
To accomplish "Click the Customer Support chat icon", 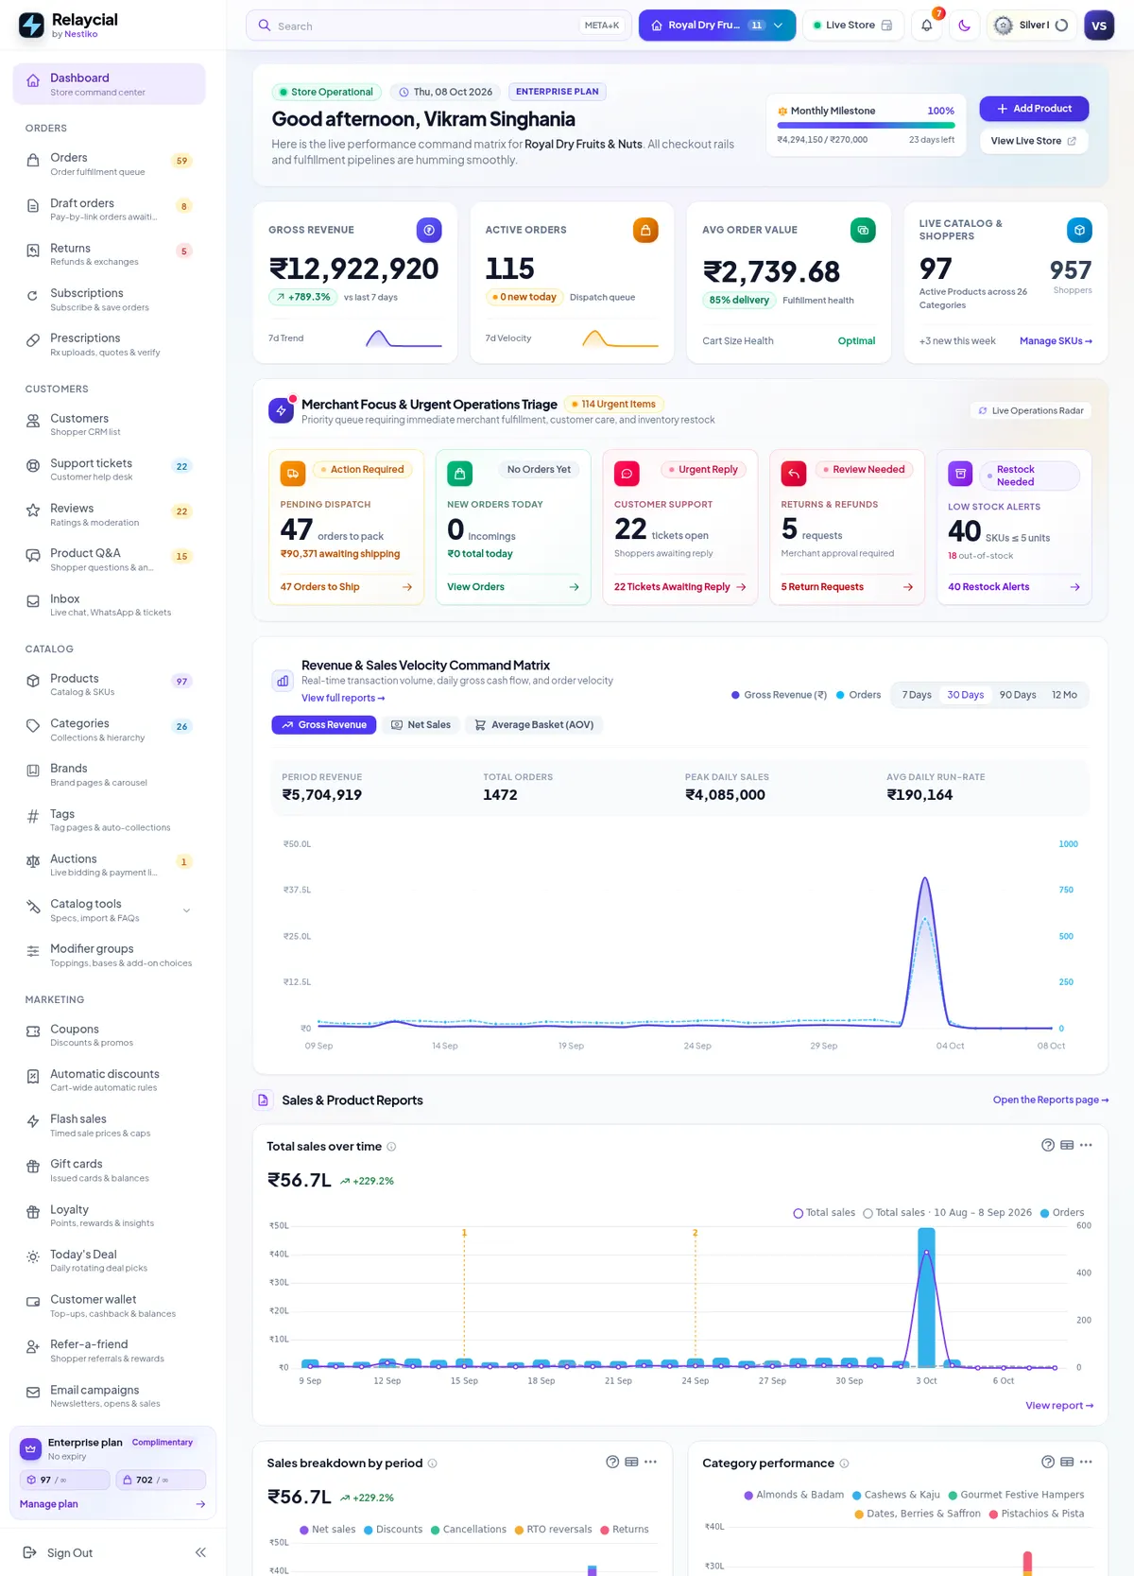I will [627, 473].
